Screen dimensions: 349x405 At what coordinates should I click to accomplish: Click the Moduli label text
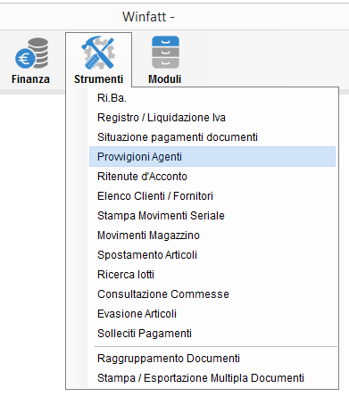[x=165, y=79]
